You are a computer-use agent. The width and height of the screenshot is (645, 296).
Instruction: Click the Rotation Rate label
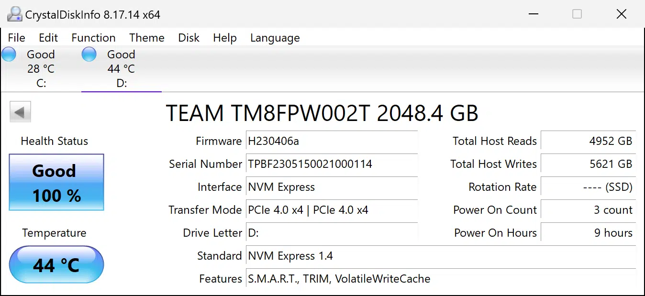(502, 187)
